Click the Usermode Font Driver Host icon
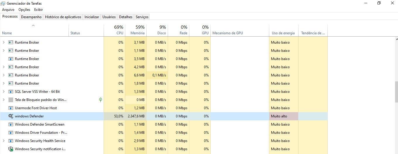 click(x=11, y=108)
